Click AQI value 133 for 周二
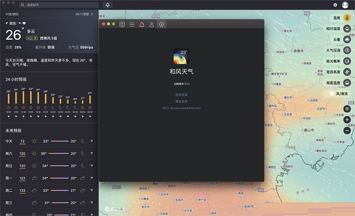 (22, 191)
